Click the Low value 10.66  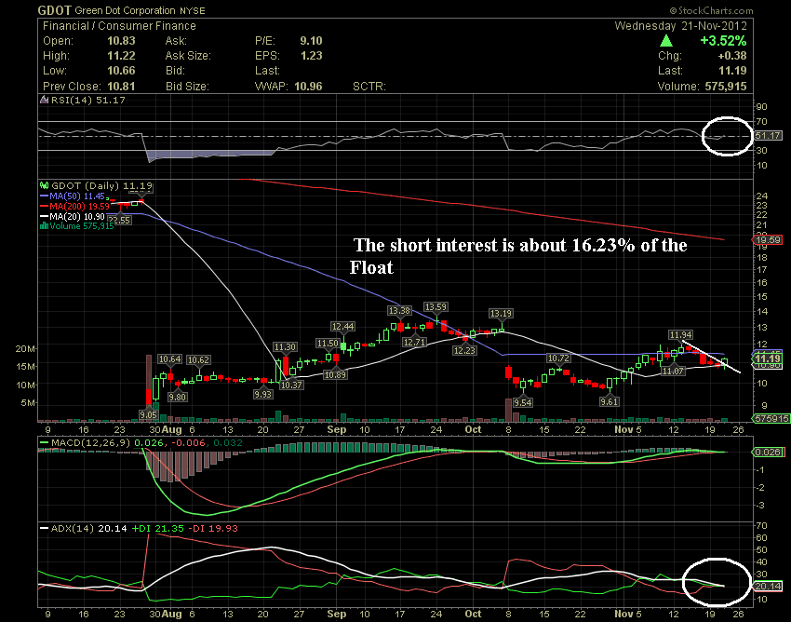tap(121, 71)
